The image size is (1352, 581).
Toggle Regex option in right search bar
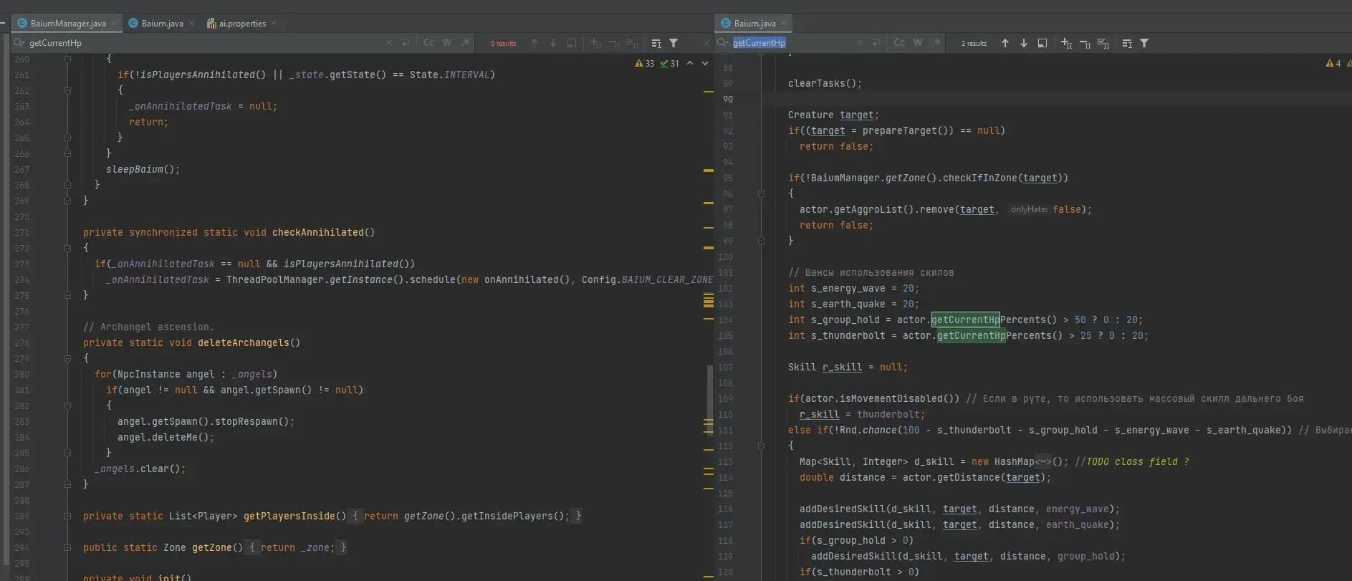coord(936,43)
